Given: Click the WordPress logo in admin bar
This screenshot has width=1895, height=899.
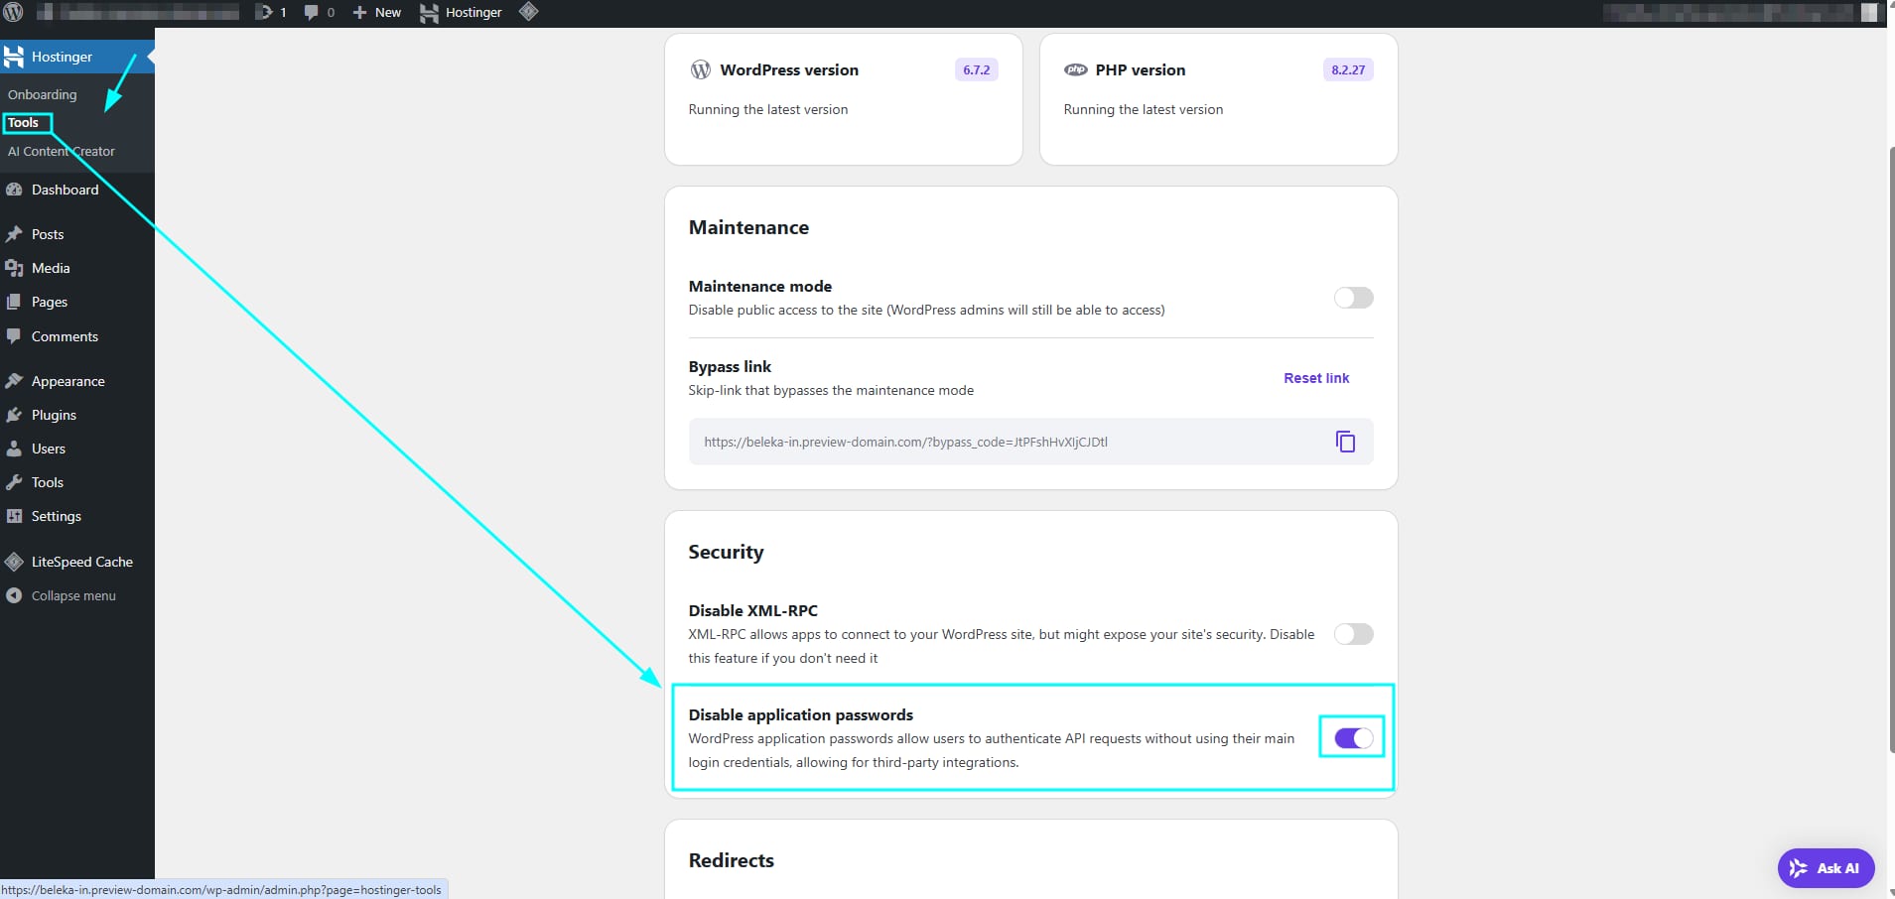Looking at the screenshot, I should tap(14, 12).
